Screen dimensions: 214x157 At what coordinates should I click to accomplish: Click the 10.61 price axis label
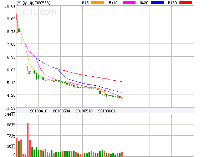point(10,6)
